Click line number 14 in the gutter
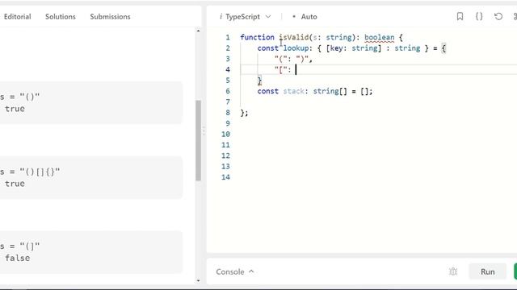 (225, 177)
